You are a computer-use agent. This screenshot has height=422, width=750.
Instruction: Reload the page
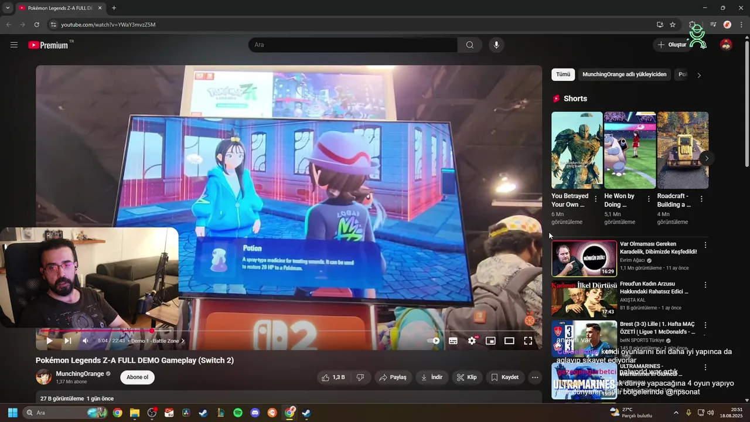pyautogui.click(x=36, y=25)
